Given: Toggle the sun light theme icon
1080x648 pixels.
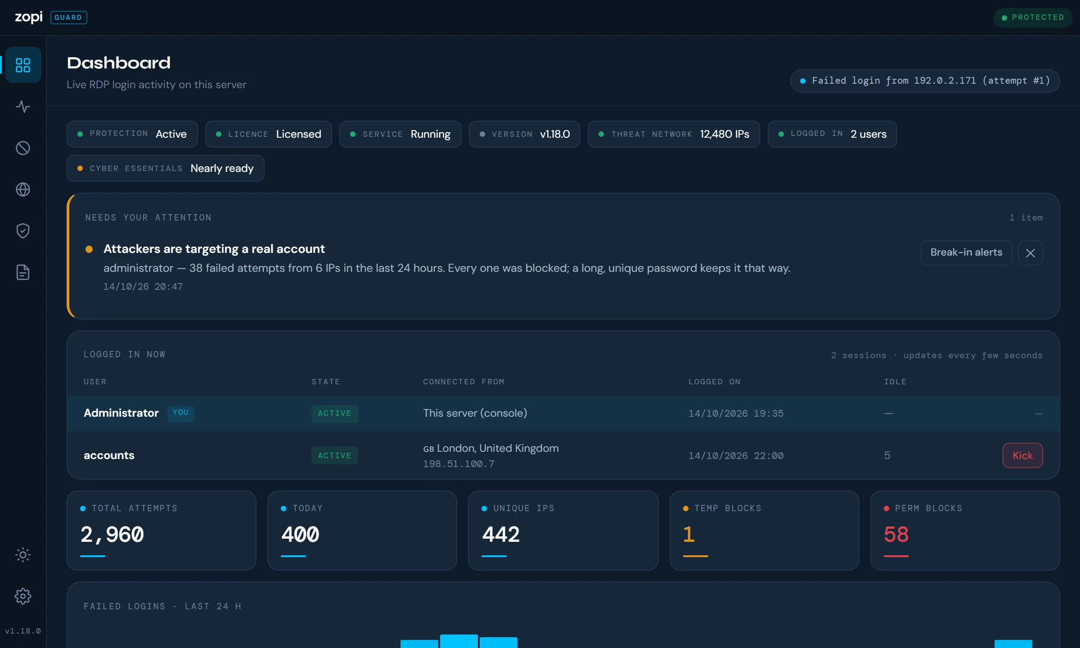Looking at the screenshot, I should coord(23,555).
